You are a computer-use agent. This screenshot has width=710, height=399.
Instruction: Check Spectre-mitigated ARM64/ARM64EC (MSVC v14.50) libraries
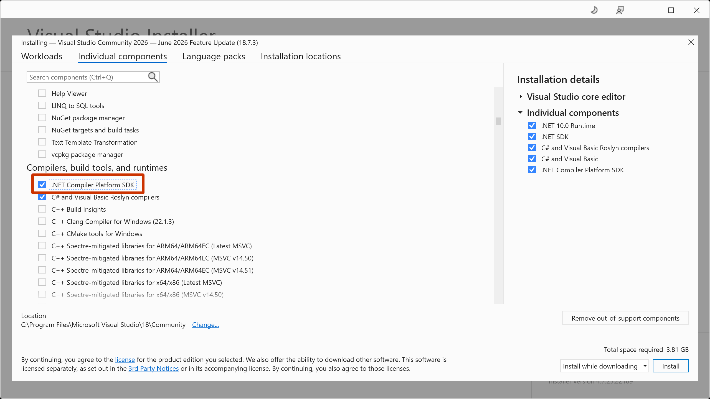pos(42,258)
